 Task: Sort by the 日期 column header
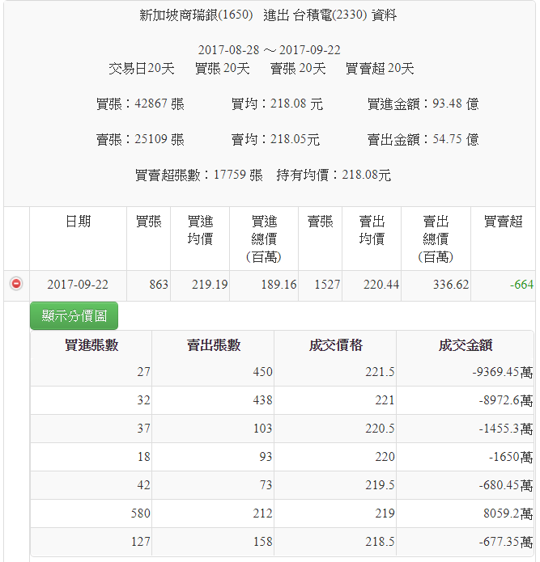click(x=78, y=222)
